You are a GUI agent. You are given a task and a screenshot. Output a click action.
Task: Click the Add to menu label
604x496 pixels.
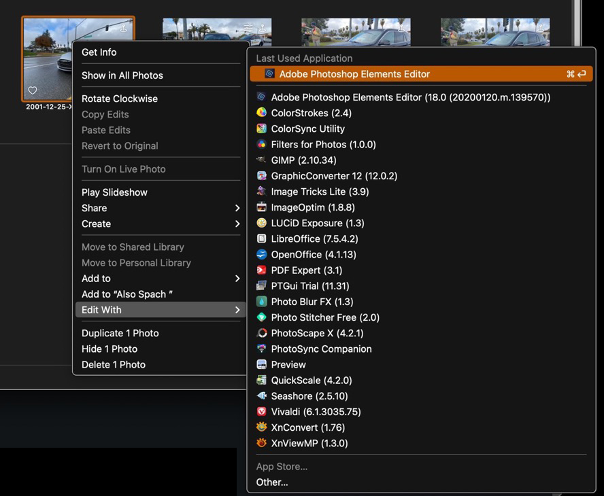[x=97, y=279]
